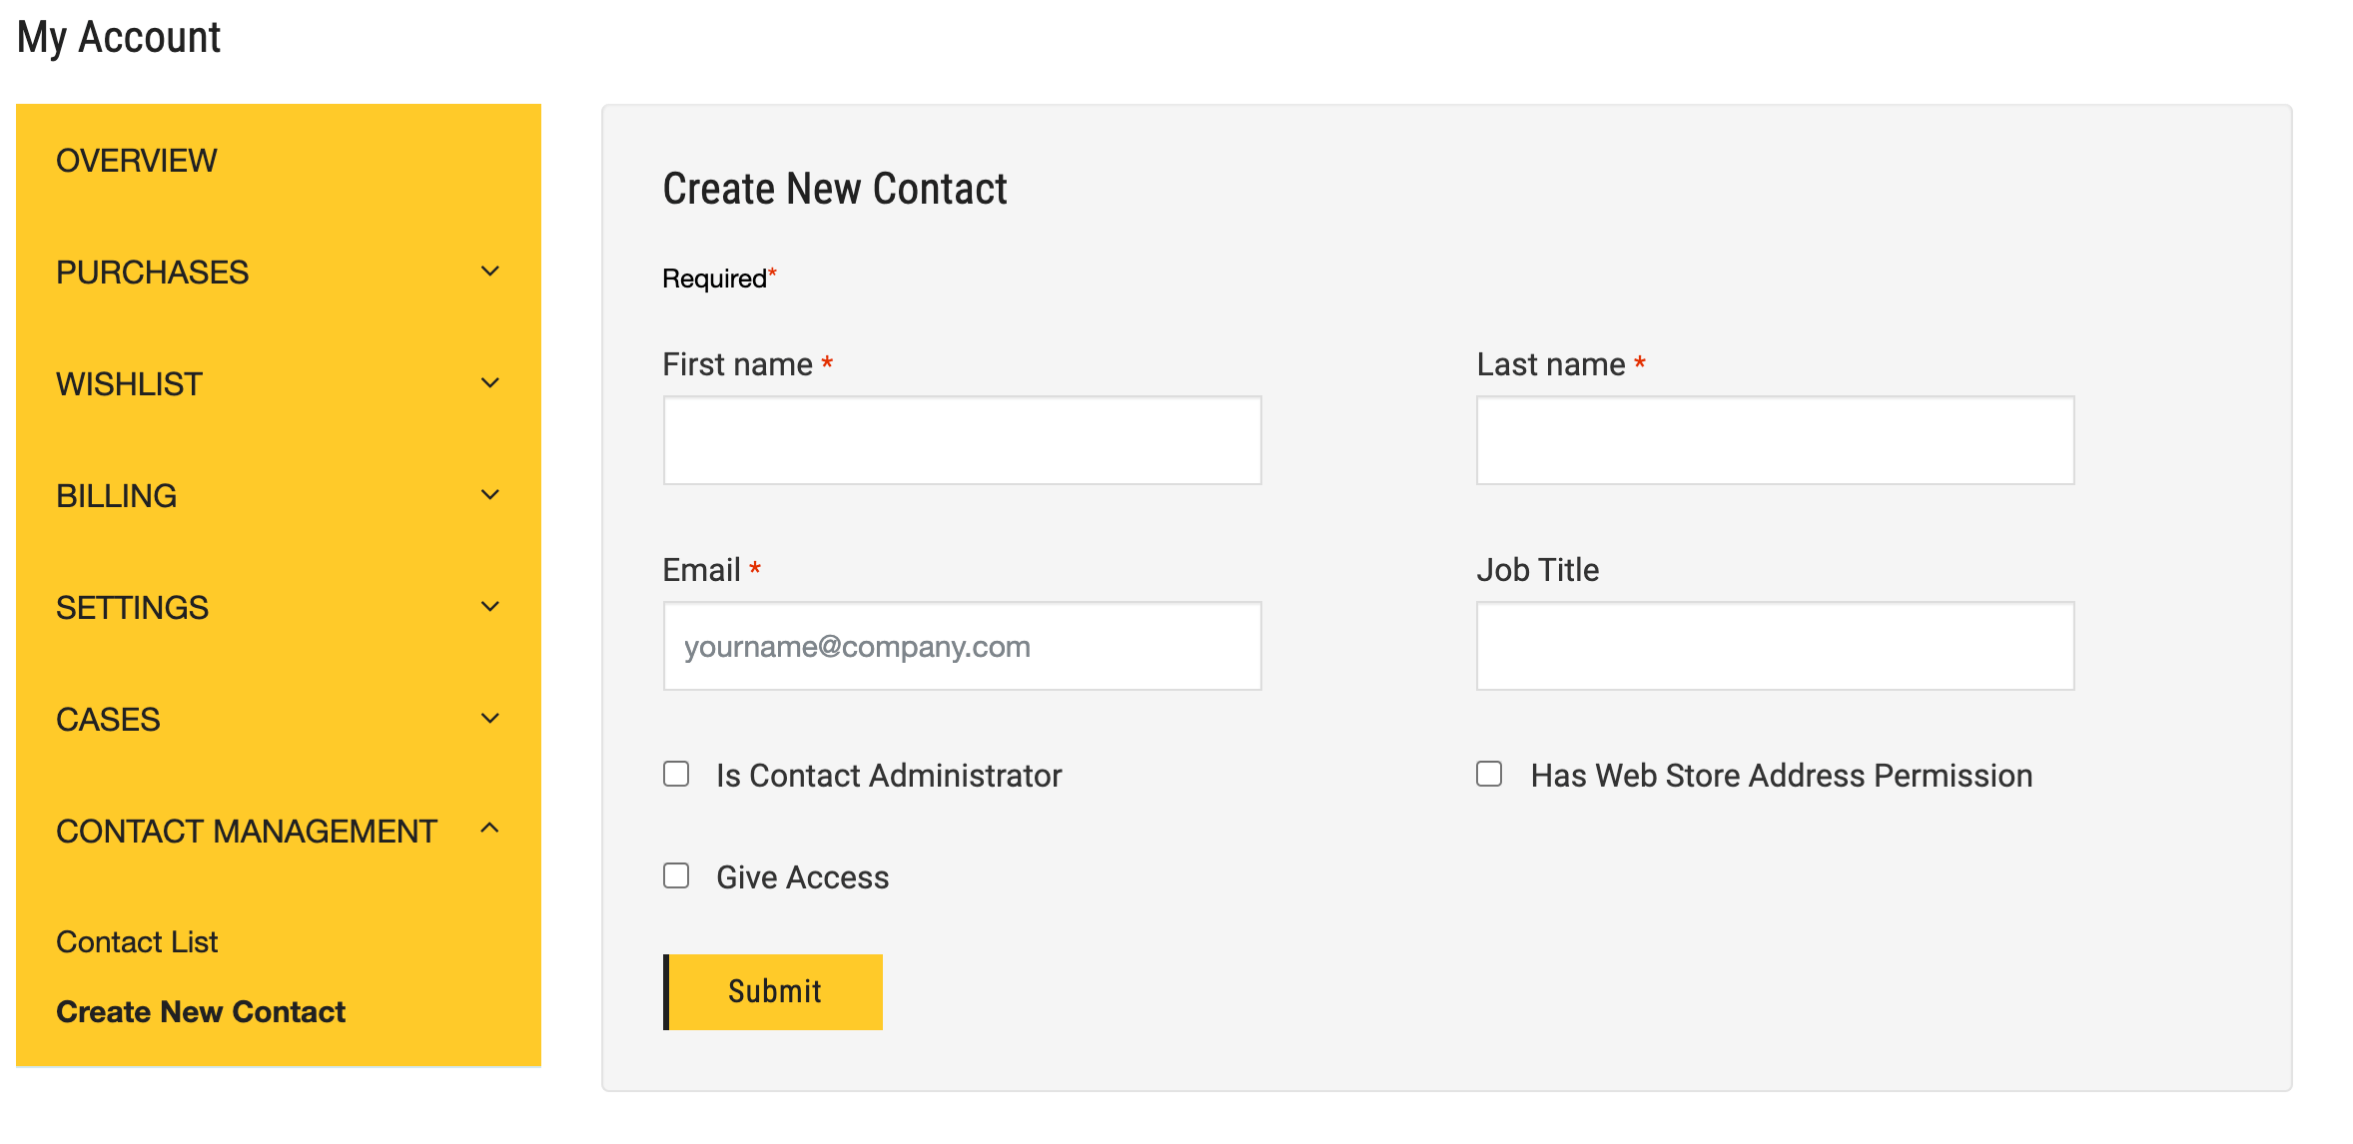Focus the Email address field
Viewport: 2353px width, 1144px height.
click(962, 646)
